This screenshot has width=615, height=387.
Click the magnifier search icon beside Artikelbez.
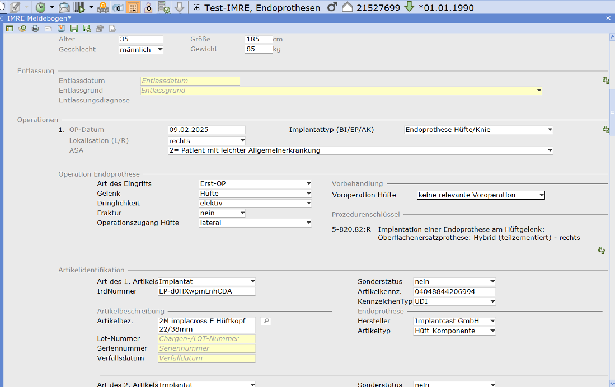[266, 321]
